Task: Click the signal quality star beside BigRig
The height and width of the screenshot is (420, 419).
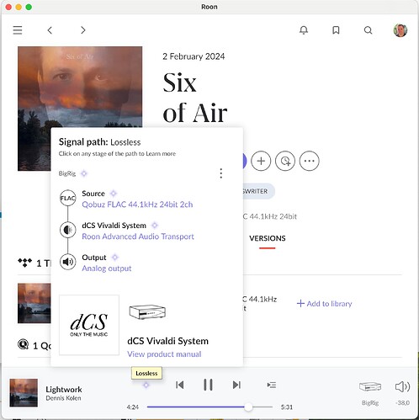Action: (x=84, y=173)
